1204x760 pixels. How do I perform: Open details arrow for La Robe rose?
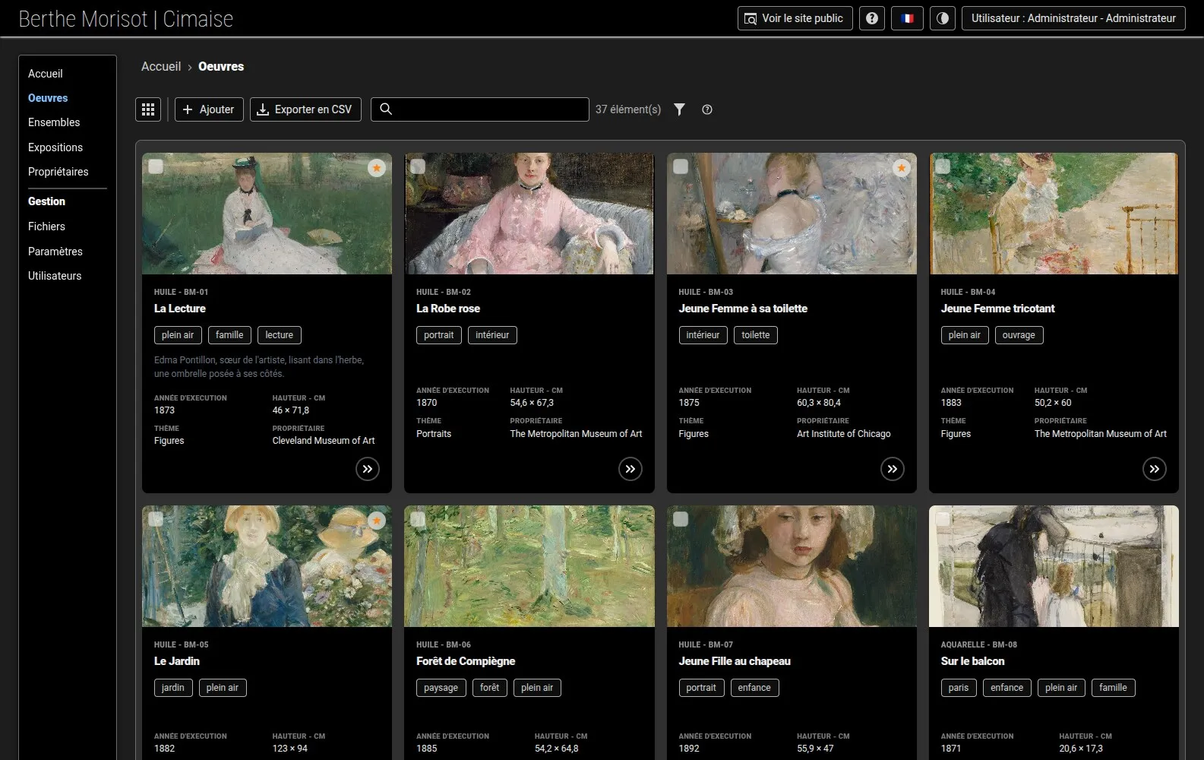(630, 469)
